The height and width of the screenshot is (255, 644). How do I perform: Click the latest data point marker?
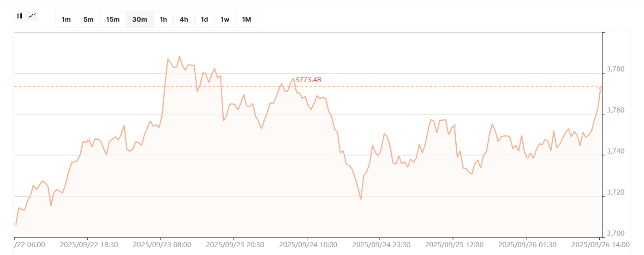click(x=600, y=88)
